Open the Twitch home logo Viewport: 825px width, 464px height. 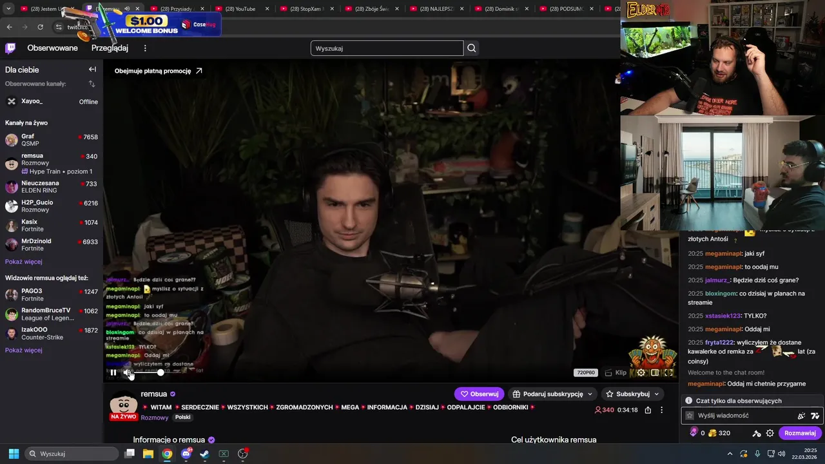(10, 48)
